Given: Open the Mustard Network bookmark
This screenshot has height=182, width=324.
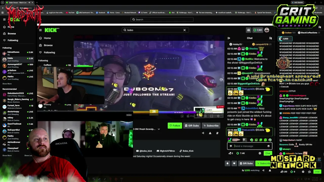Looking at the screenshot, I should click(x=129, y=13).
